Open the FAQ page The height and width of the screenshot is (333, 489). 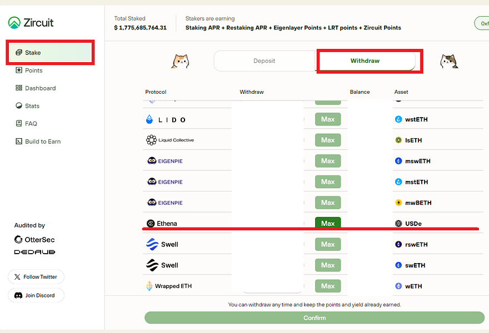pos(26,124)
